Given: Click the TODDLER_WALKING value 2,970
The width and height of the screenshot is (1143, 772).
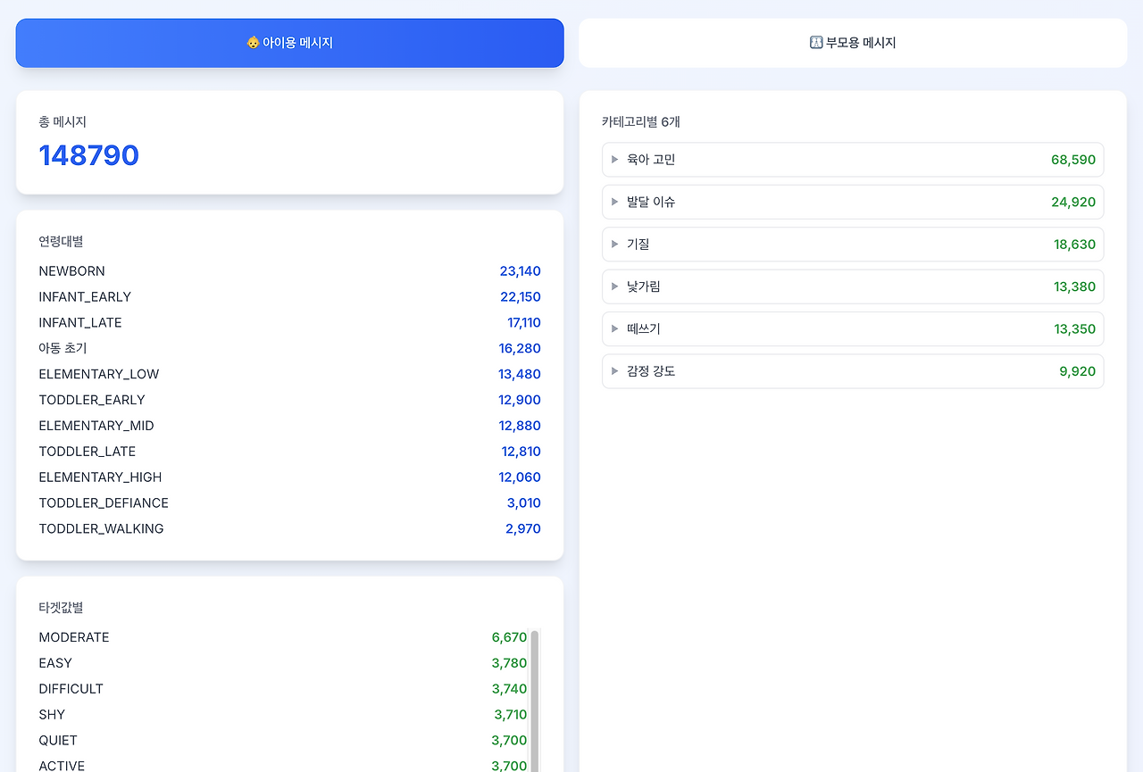Looking at the screenshot, I should point(523,529).
